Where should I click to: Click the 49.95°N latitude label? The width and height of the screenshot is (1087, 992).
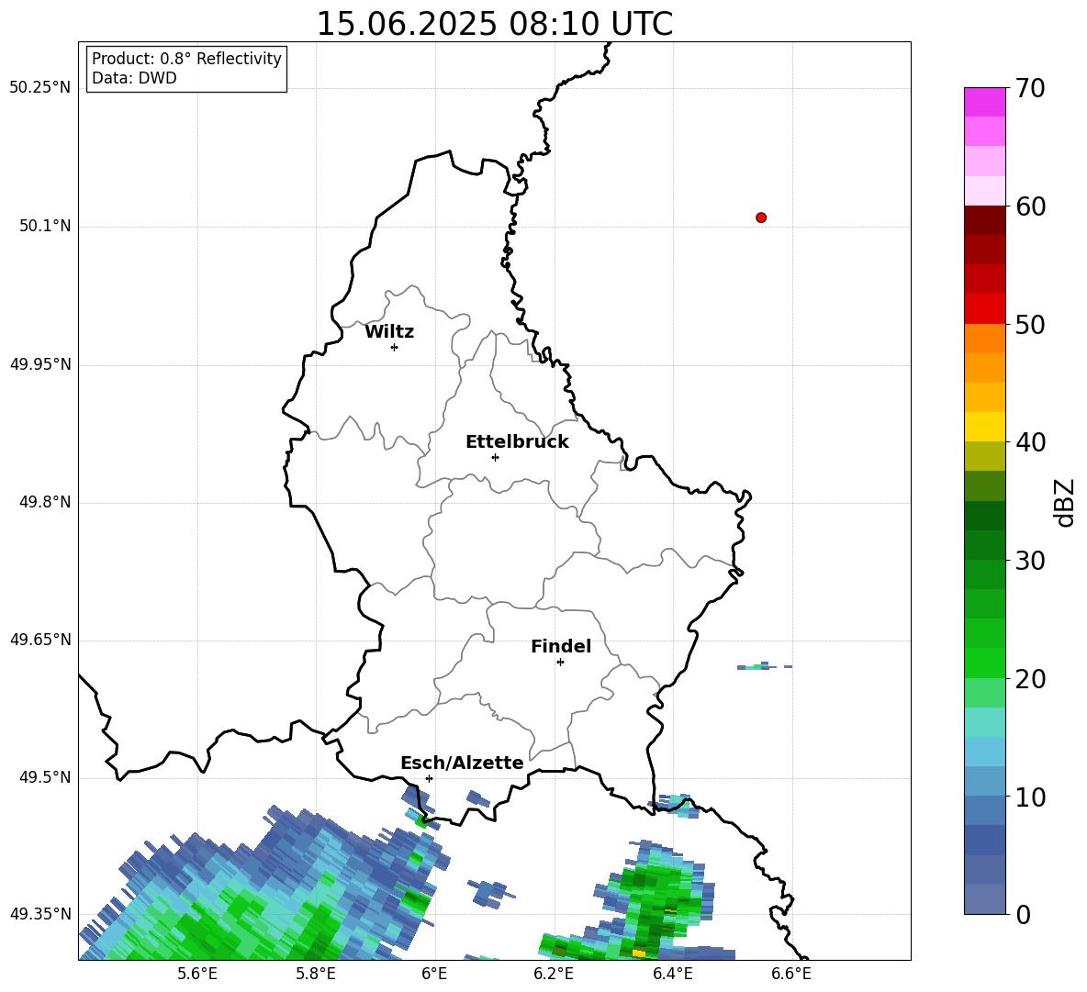pos(40,364)
